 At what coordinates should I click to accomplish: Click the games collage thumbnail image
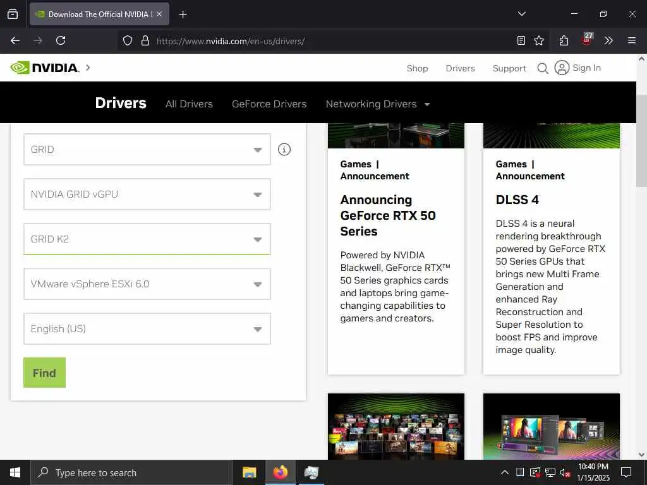(x=396, y=426)
